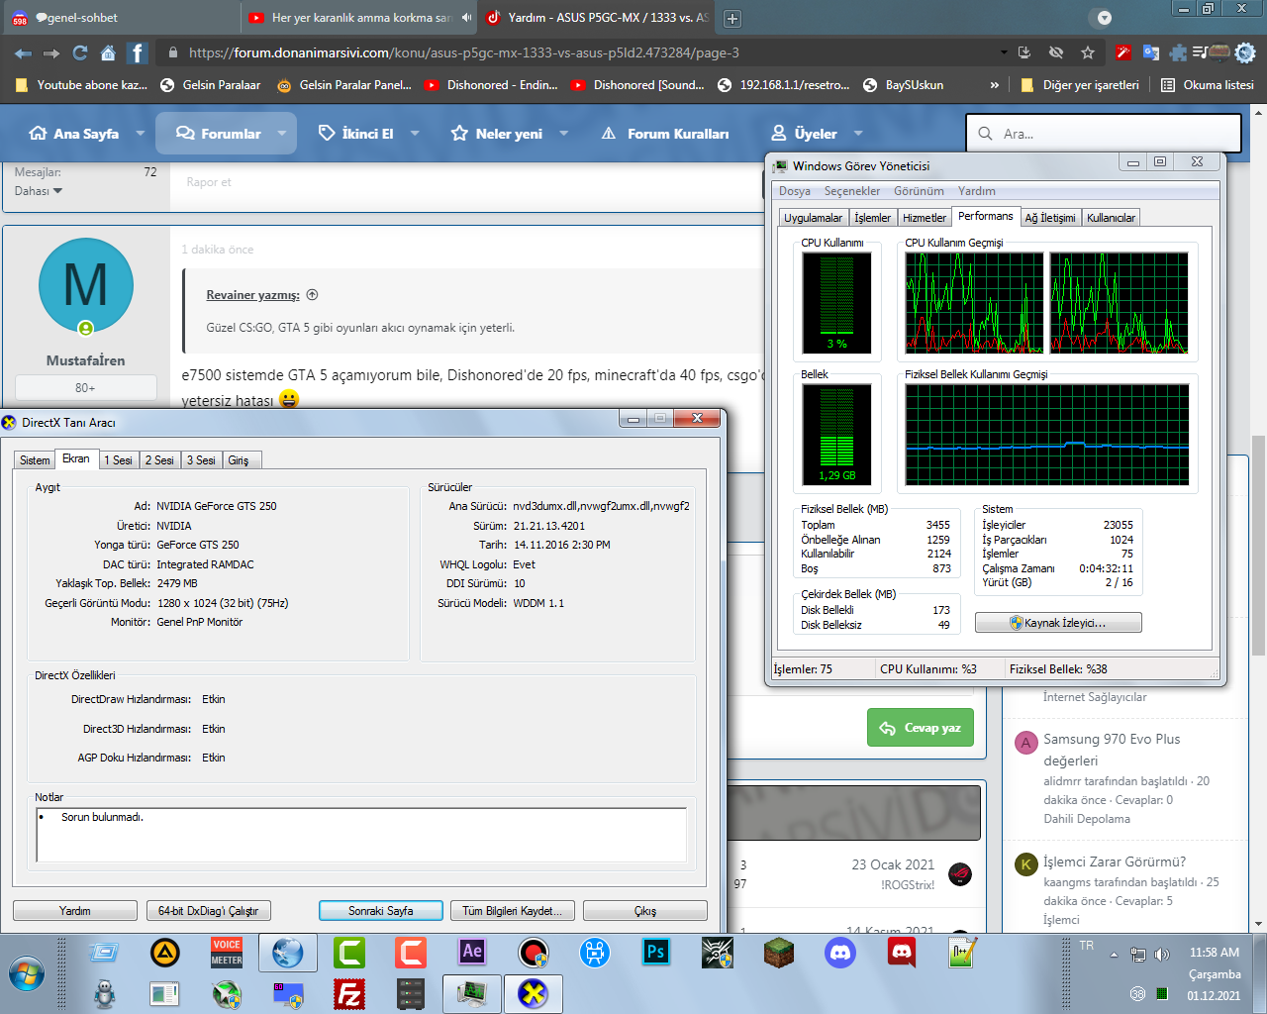Click the page vertical scrollbar thumb
This screenshot has height=1014, width=1267.
[x=1258, y=545]
